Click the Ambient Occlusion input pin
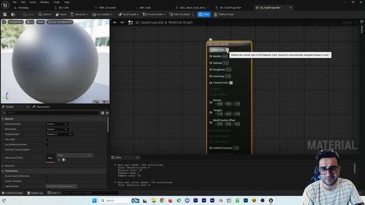The height and width of the screenshot is (205, 365). [210, 148]
